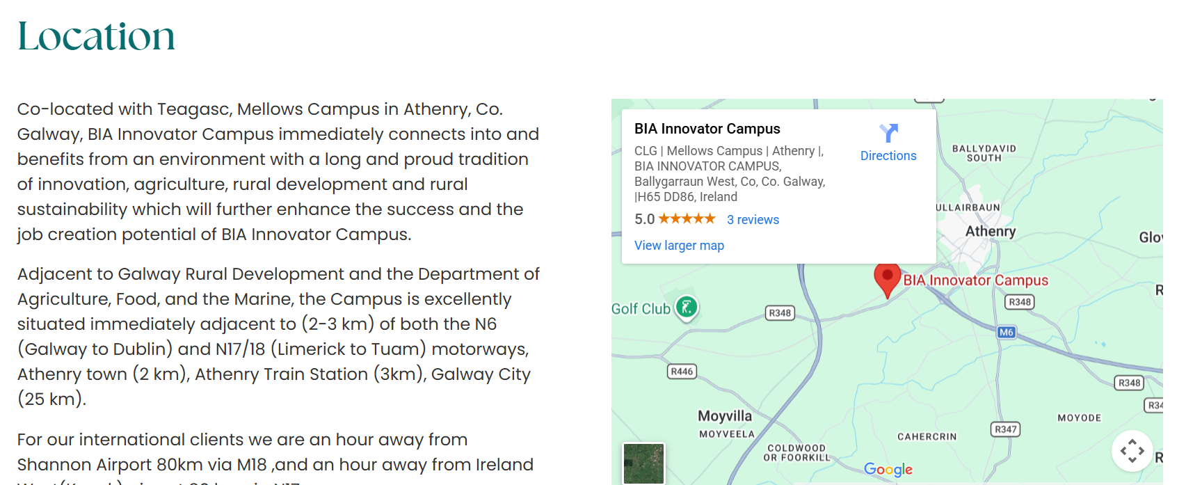The width and height of the screenshot is (1186, 485).
Task: Click the R347 road badge
Action: point(1005,429)
